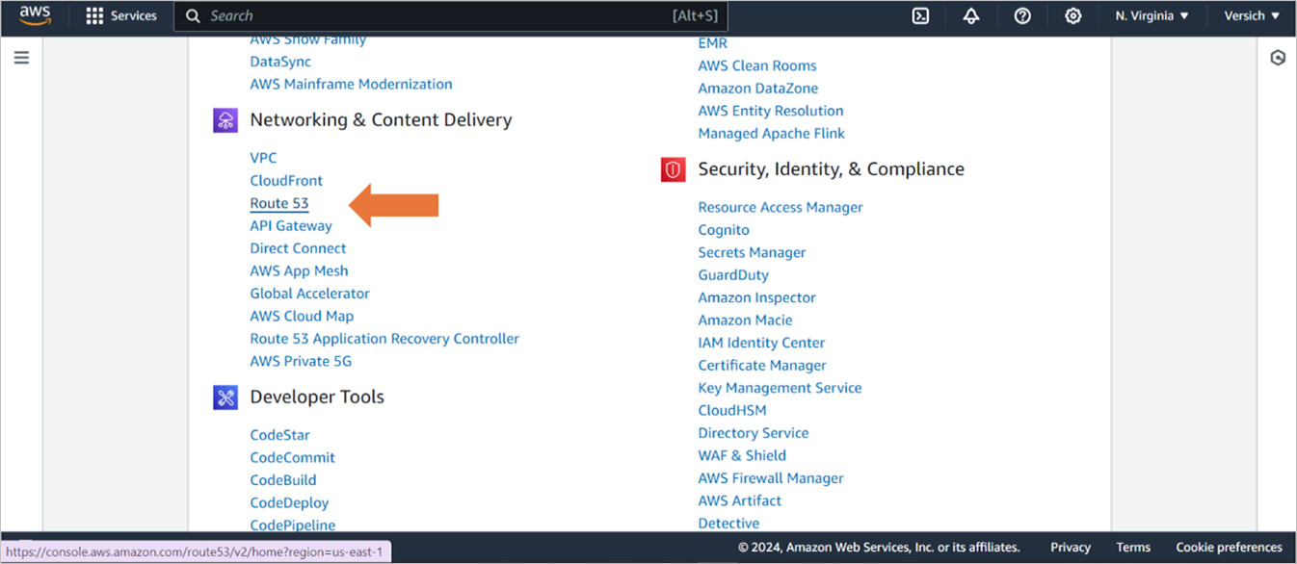This screenshot has height=564, width=1297.
Task: Open the Services grid menu
Action: 121,15
